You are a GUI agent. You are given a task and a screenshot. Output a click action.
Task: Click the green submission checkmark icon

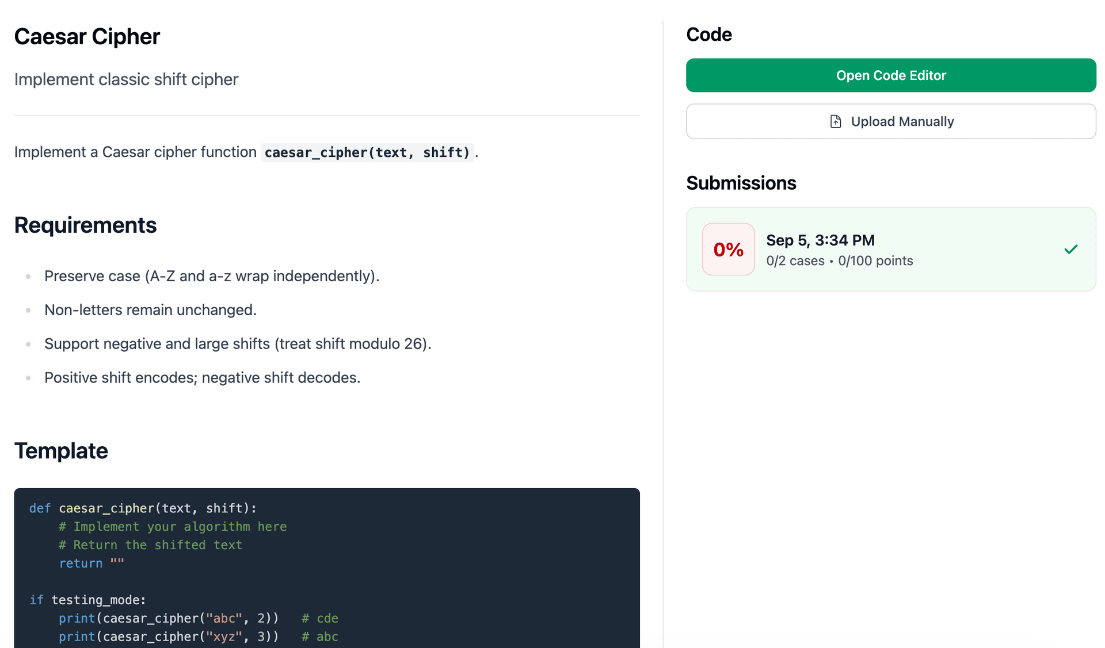pyautogui.click(x=1070, y=249)
